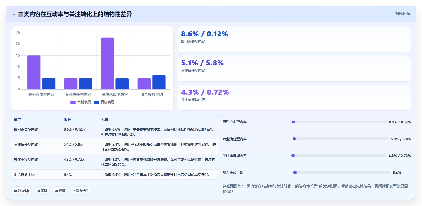
Task: Click the blue 目标表现 bar for 组合投放平均
Action: pyautogui.click(x=159, y=82)
